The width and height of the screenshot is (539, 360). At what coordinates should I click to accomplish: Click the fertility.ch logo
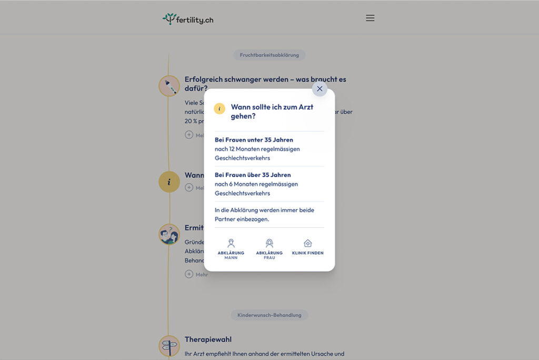pos(188,20)
